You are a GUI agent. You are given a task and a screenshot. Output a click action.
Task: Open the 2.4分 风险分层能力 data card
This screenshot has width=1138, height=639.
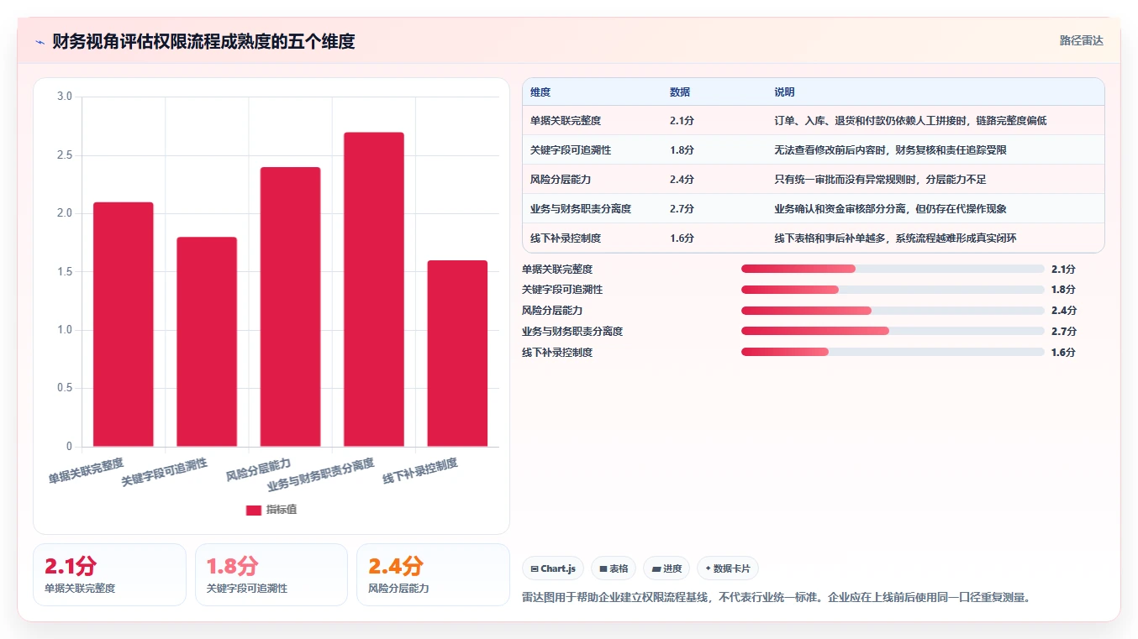click(x=433, y=575)
